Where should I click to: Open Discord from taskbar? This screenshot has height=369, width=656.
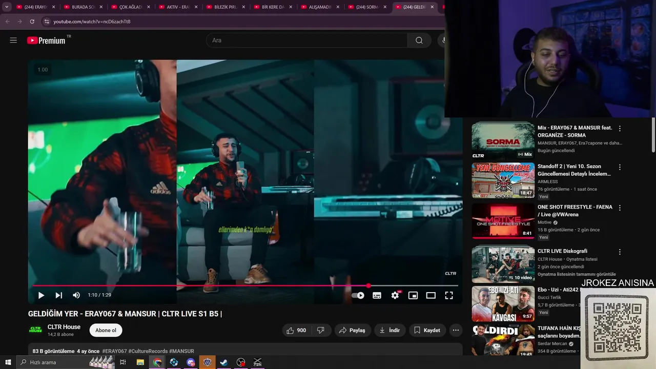(x=191, y=362)
